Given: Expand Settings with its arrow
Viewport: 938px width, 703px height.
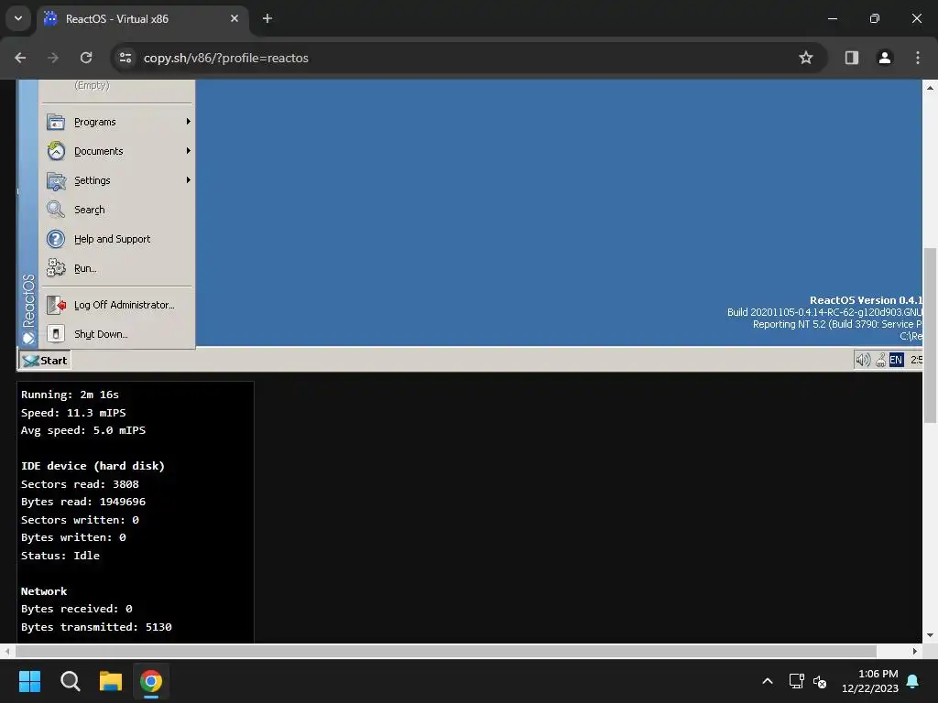Looking at the screenshot, I should [189, 180].
